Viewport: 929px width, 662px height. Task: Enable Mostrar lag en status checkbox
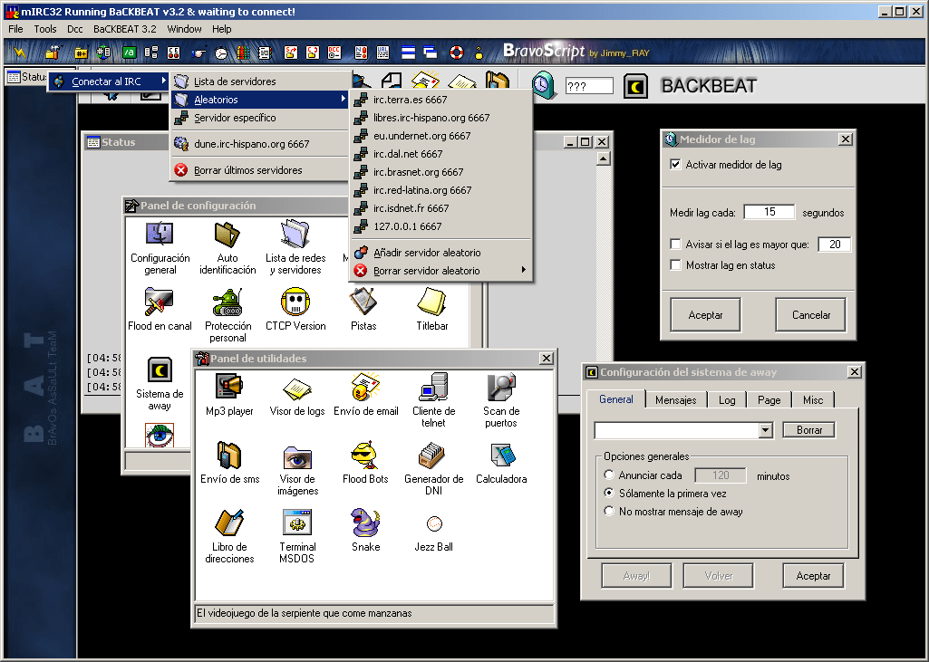click(x=675, y=265)
